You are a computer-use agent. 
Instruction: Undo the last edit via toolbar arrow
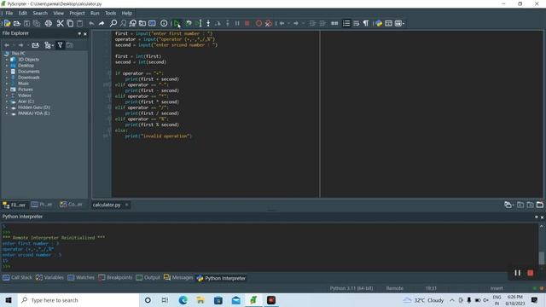tap(91, 23)
